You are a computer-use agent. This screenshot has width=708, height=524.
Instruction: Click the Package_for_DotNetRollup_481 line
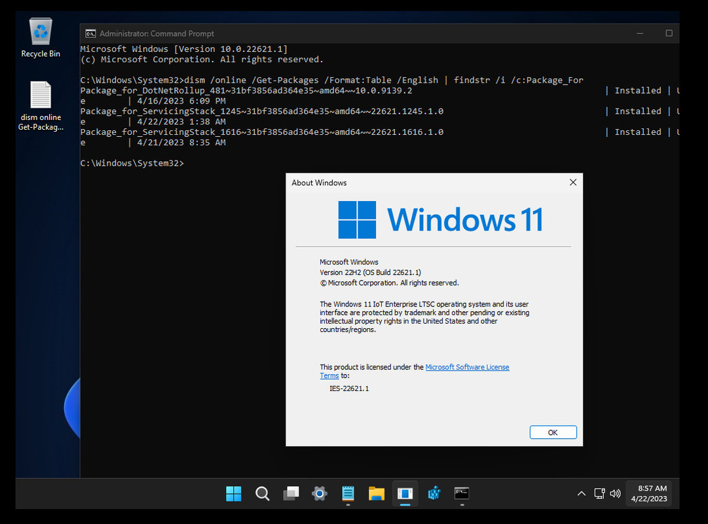246,90
